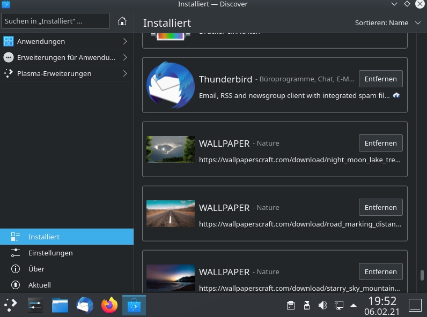Click the search field for Installiert
Image resolution: width=427 pixels, height=317 pixels.
(56, 21)
